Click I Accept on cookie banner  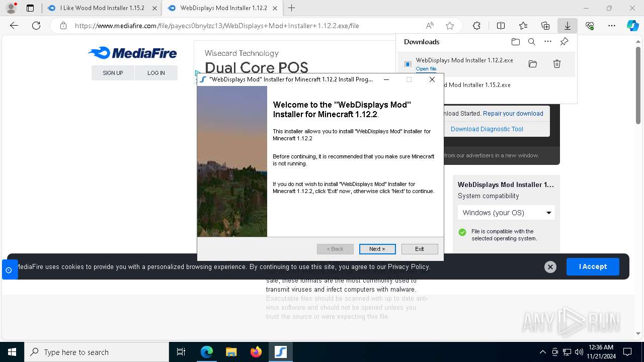coord(593,266)
